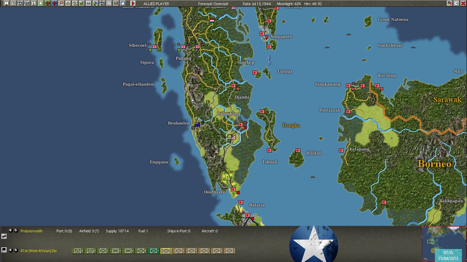
Task: Click the 'Supply: 18714' readout
Action: pyautogui.click(x=117, y=231)
